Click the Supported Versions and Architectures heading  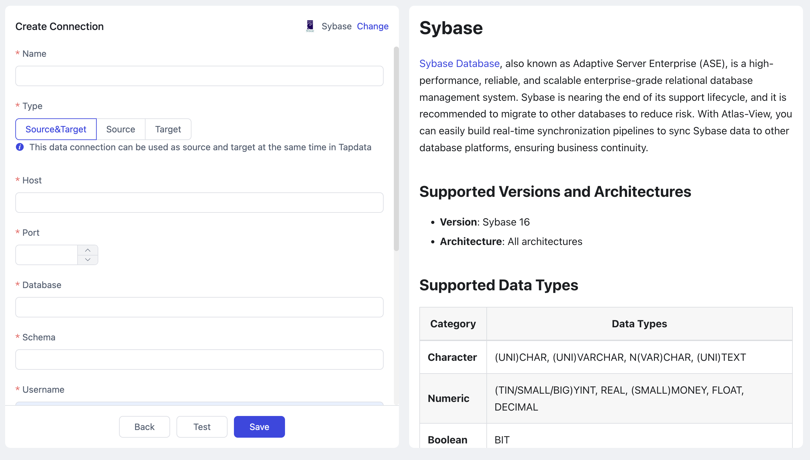[555, 191]
